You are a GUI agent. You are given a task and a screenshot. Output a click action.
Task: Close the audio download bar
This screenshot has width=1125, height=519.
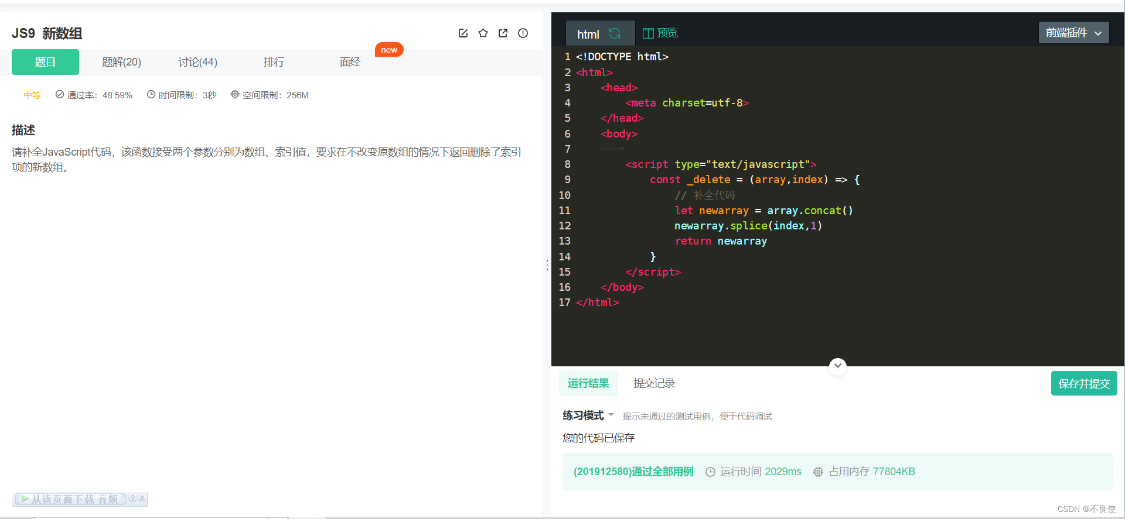click(142, 498)
